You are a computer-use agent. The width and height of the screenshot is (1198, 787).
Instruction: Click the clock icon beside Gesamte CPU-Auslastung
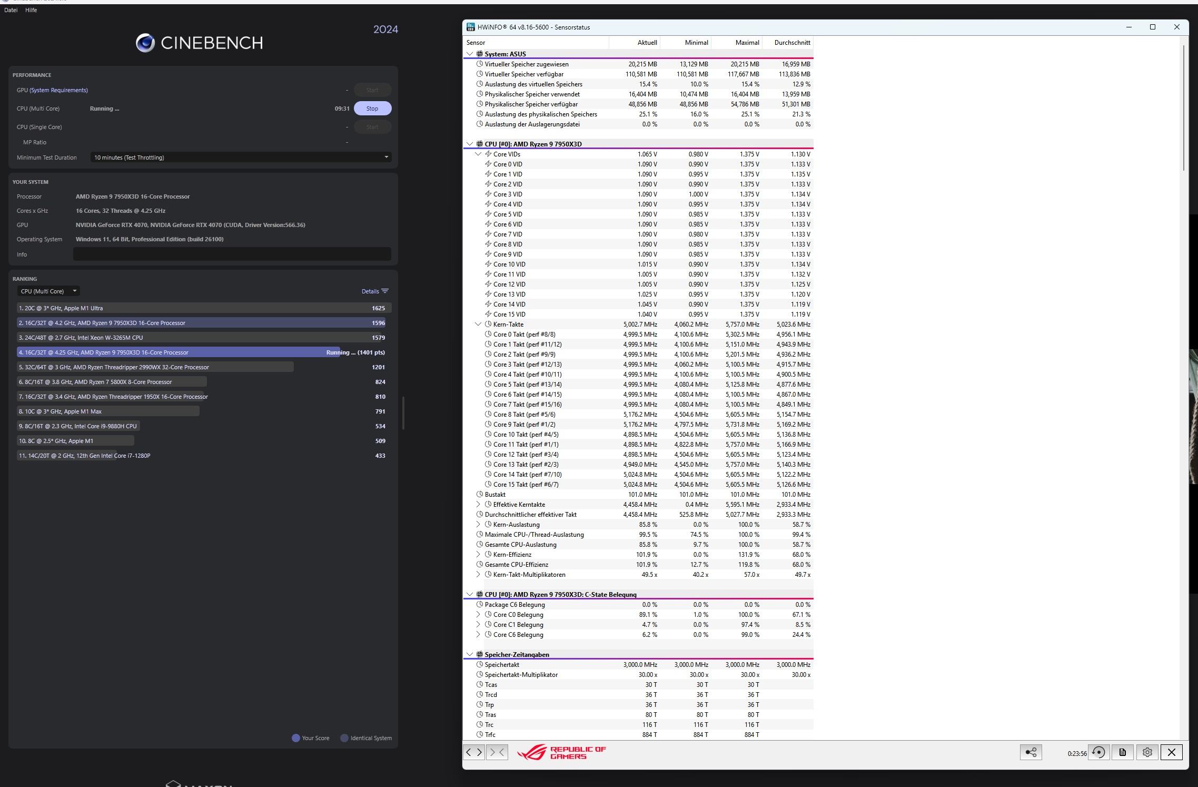tap(480, 544)
